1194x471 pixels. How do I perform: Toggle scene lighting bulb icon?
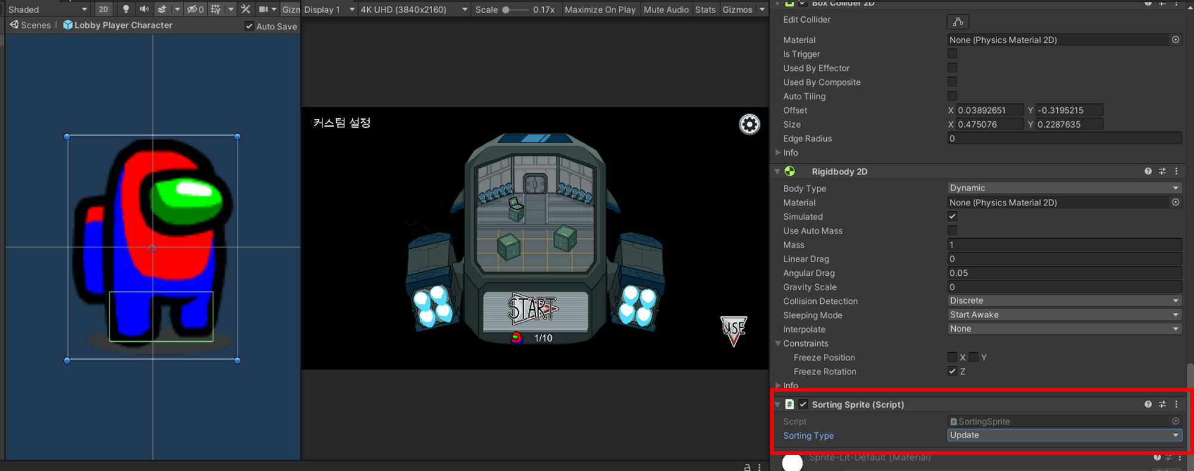125,9
